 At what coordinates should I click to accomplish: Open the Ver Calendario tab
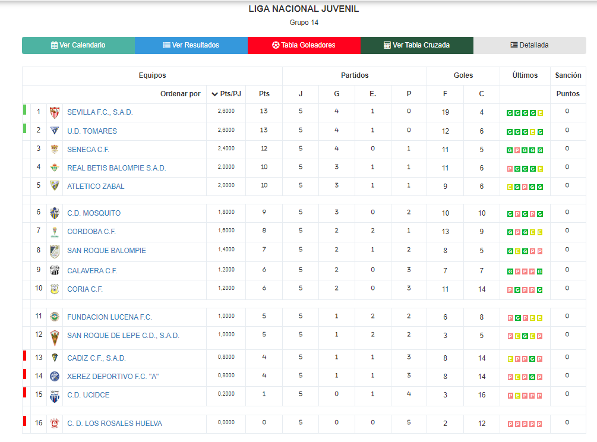pos(78,45)
